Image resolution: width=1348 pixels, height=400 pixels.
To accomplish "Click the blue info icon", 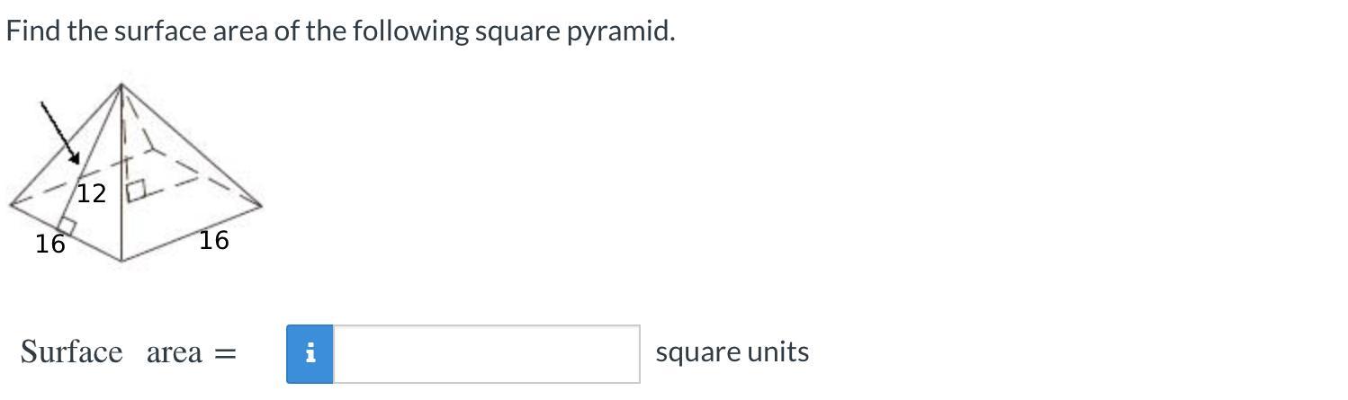I will [310, 353].
